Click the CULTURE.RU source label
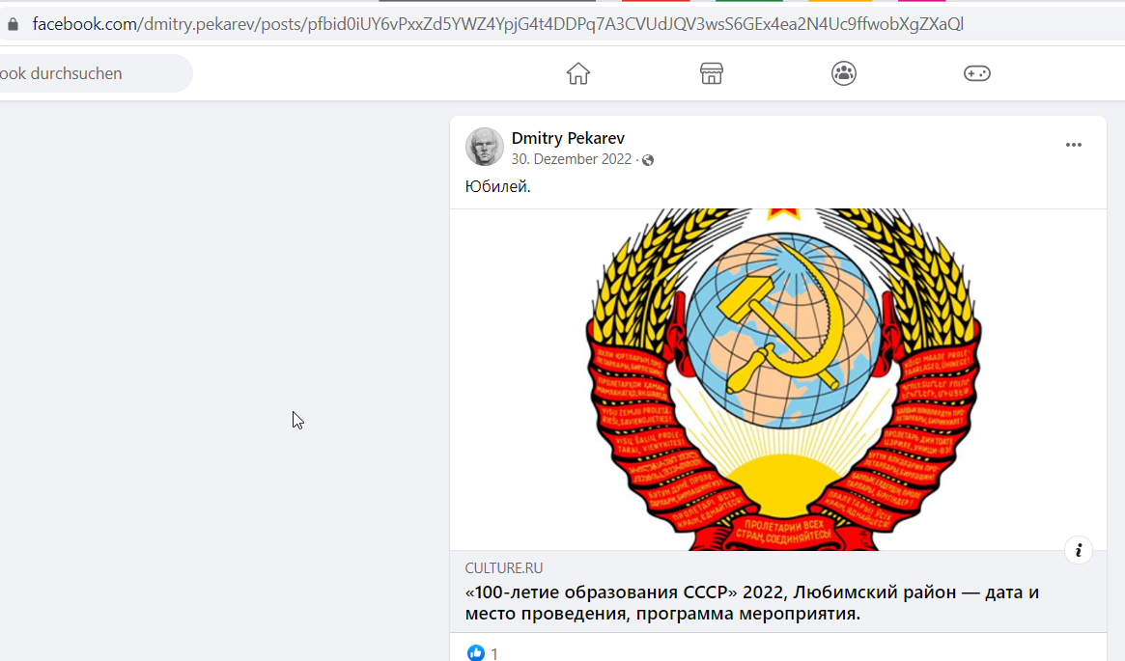Viewport: 1125px width, 661px height. 504,567
